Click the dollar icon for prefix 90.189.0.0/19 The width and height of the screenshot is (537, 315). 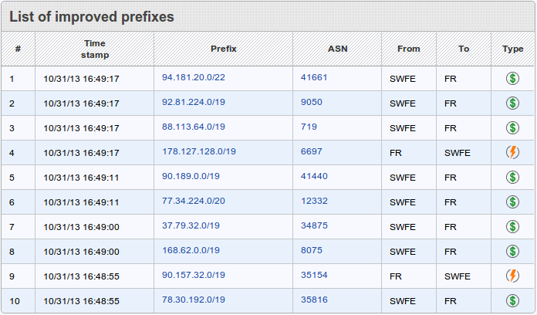coord(512,177)
